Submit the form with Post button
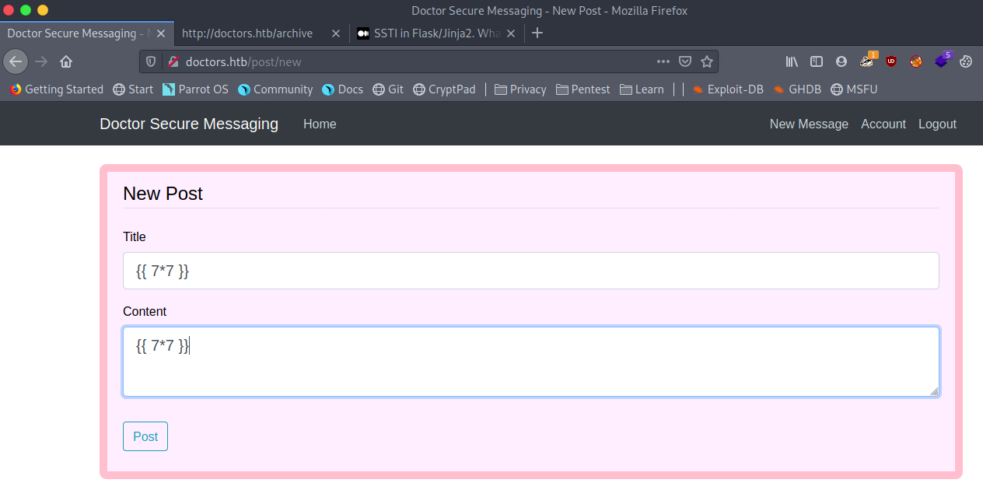Image resolution: width=983 pixels, height=497 pixels. [x=145, y=436]
